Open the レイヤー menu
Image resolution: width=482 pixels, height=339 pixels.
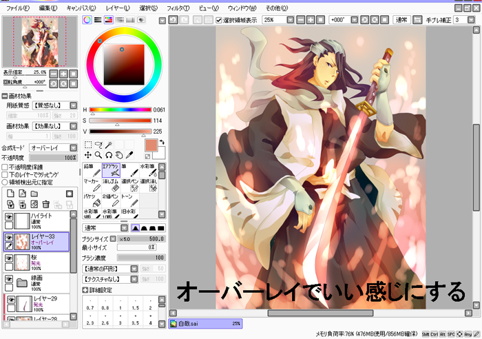pyautogui.click(x=117, y=8)
